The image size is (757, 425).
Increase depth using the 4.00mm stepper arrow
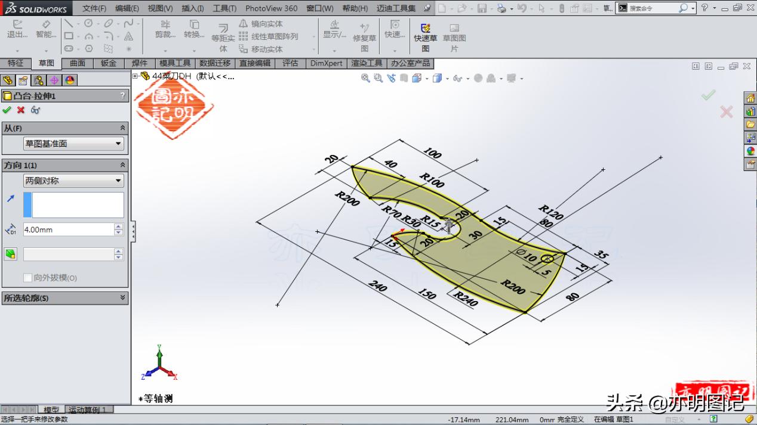point(118,225)
